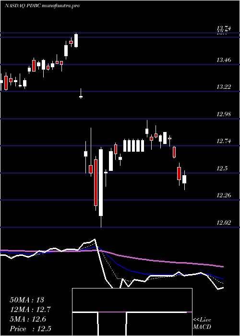
Task: Click the 'Price : 12.5' readout
Action: tap(30, 329)
